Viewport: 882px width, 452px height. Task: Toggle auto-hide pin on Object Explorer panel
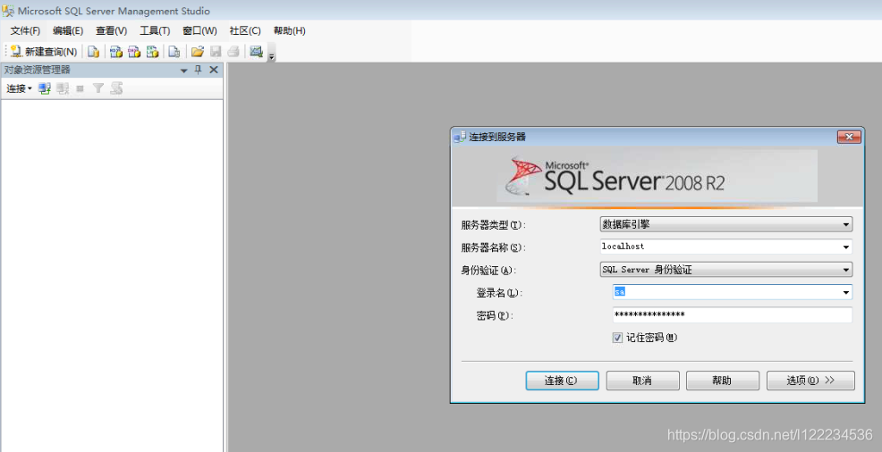[x=198, y=70]
